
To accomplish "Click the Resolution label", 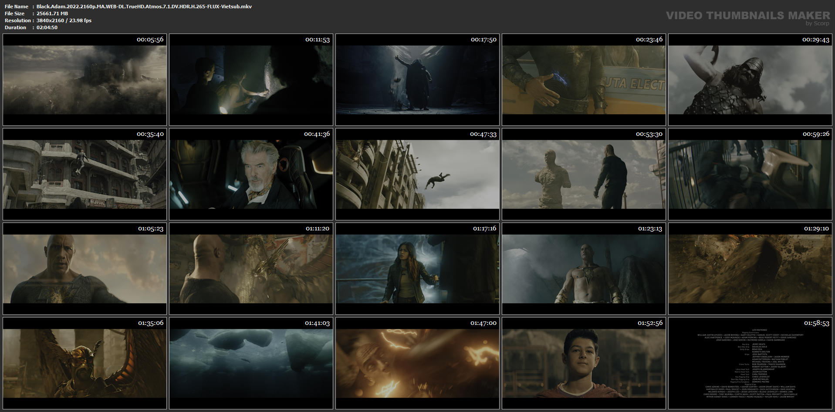I will tap(18, 20).
